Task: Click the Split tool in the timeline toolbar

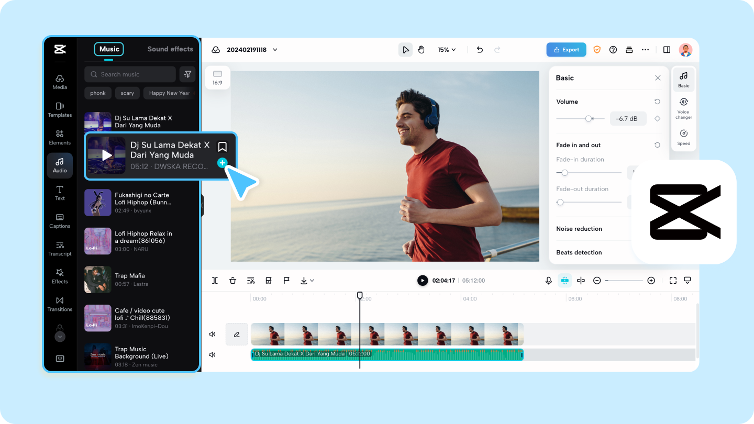Action: click(215, 280)
